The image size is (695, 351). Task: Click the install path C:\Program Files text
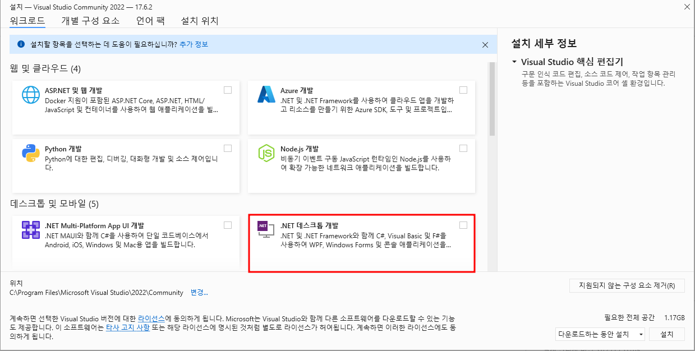96,293
